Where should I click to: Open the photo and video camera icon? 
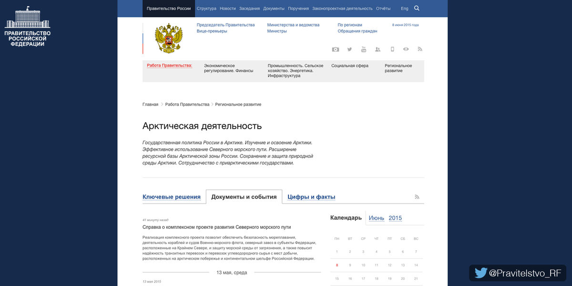coord(336,49)
